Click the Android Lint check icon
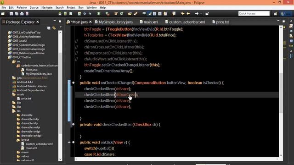Image resolution: width=294 pixels, height=165 pixels. coord(71,14)
